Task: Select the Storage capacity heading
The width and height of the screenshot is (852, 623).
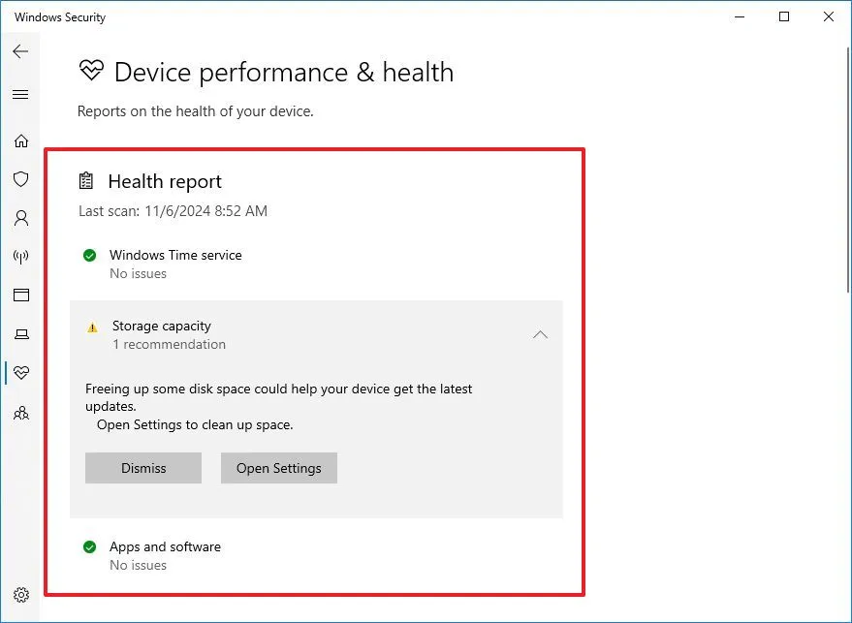Action: [x=161, y=326]
